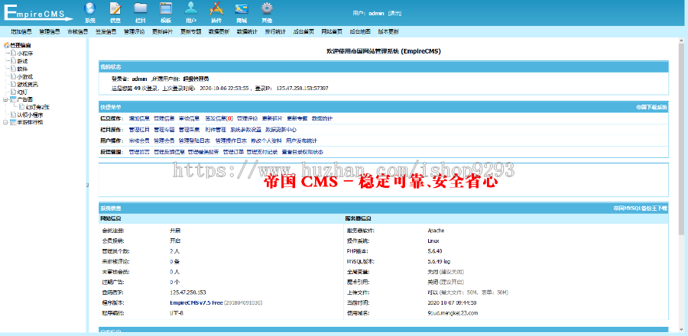Click the EmpireCMS v7.5 Free version link
688x336 pixels.
[196, 302]
